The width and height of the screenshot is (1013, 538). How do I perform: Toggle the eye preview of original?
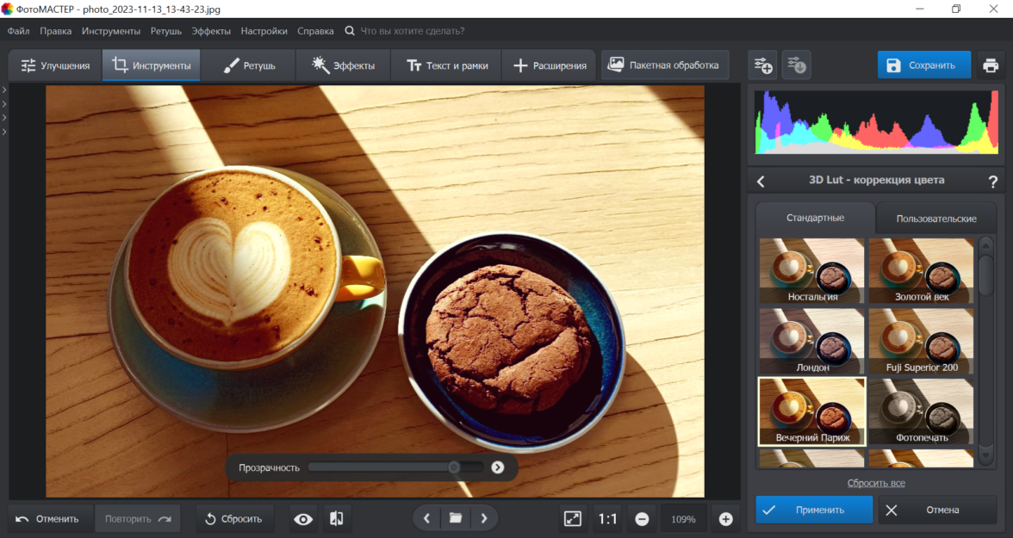pos(303,519)
